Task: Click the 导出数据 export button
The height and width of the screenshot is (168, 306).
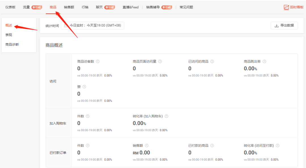Action: pyautogui.click(x=284, y=25)
